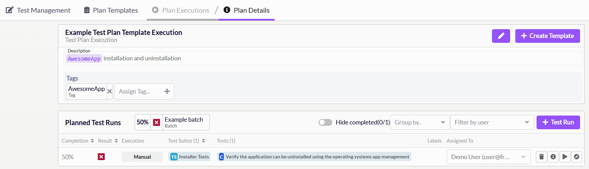Open the Filter by user dropdown
This screenshot has width=589, height=169.
click(x=492, y=122)
